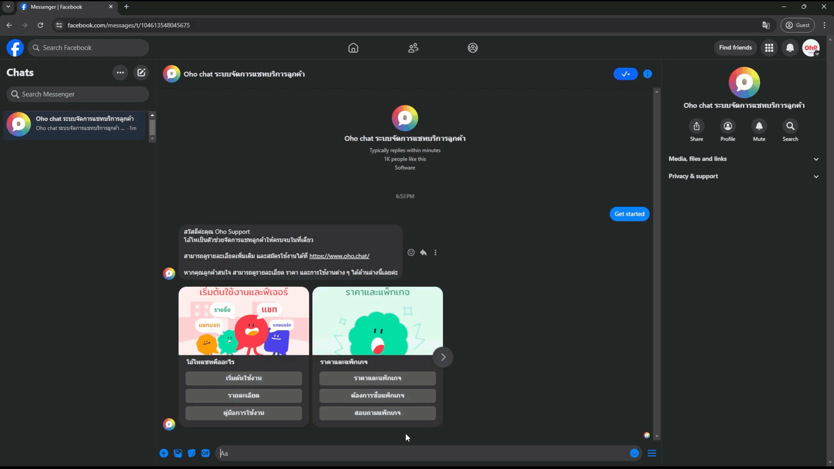Open the https://www.oho.chat/ link
The image size is (834, 469).
(x=339, y=256)
